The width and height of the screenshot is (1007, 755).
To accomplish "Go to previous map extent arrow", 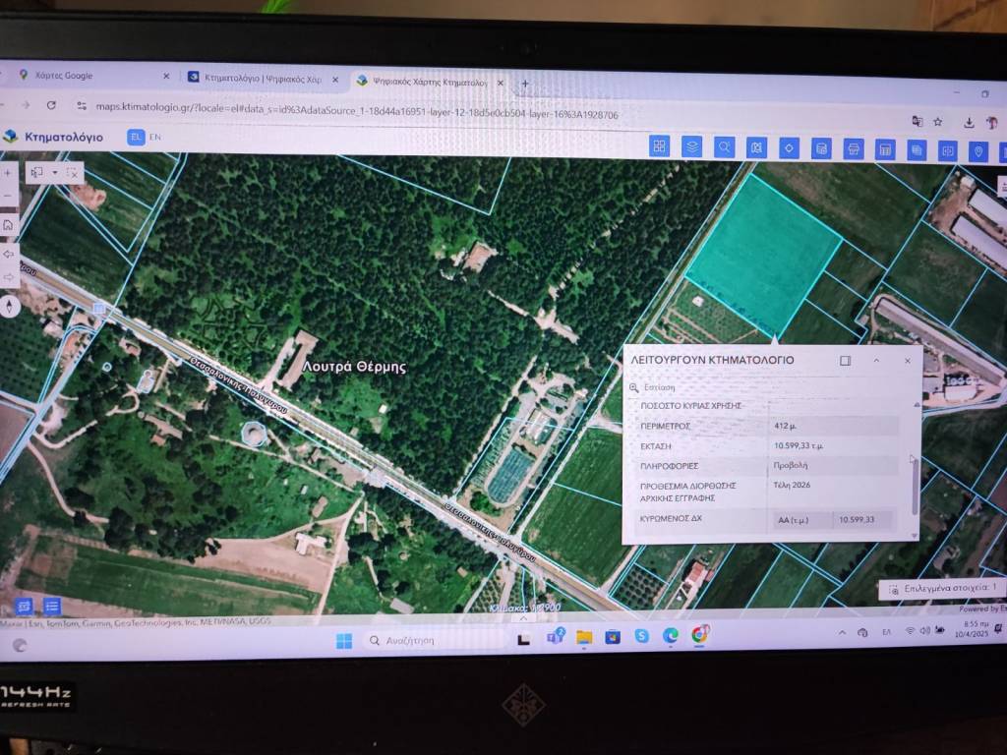I will click(x=9, y=254).
